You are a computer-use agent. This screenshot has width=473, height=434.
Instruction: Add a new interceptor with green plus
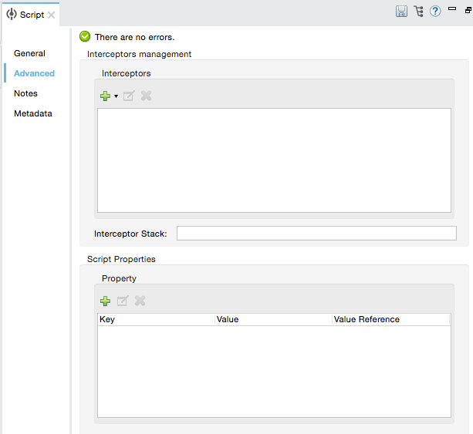pos(105,96)
